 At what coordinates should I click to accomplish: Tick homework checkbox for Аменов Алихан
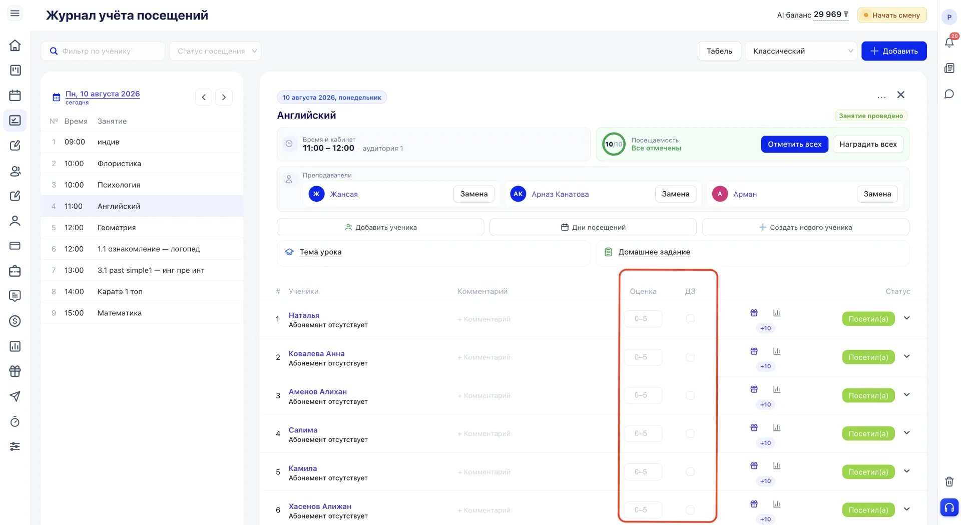click(690, 395)
